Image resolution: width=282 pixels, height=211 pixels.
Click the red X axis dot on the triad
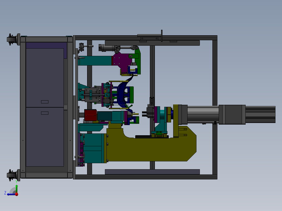(x=17, y=194)
